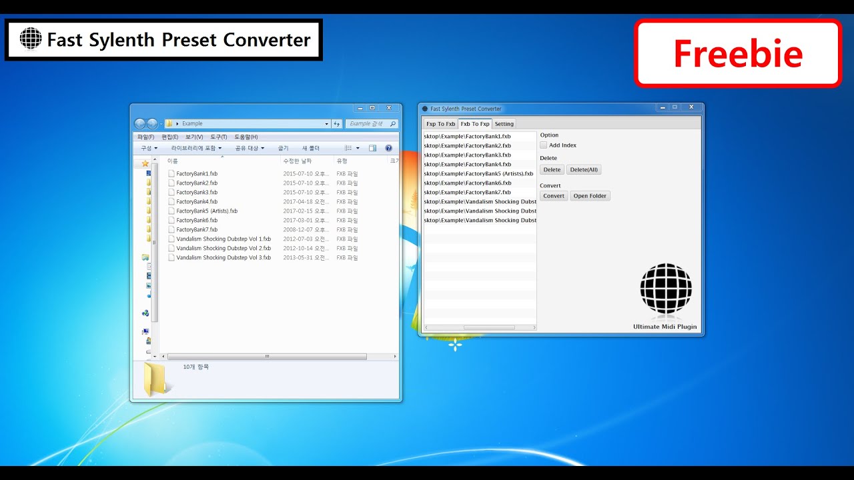Enable the Add Index checkbox
The height and width of the screenshot is (480, 854).
click(x=544, y=145)
